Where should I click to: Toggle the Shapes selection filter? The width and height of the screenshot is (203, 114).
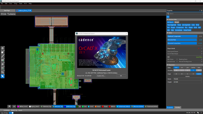(190, 27)
